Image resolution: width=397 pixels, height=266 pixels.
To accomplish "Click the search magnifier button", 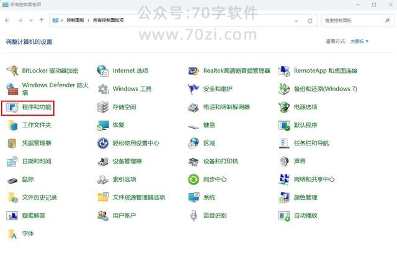I will point(387,20).
